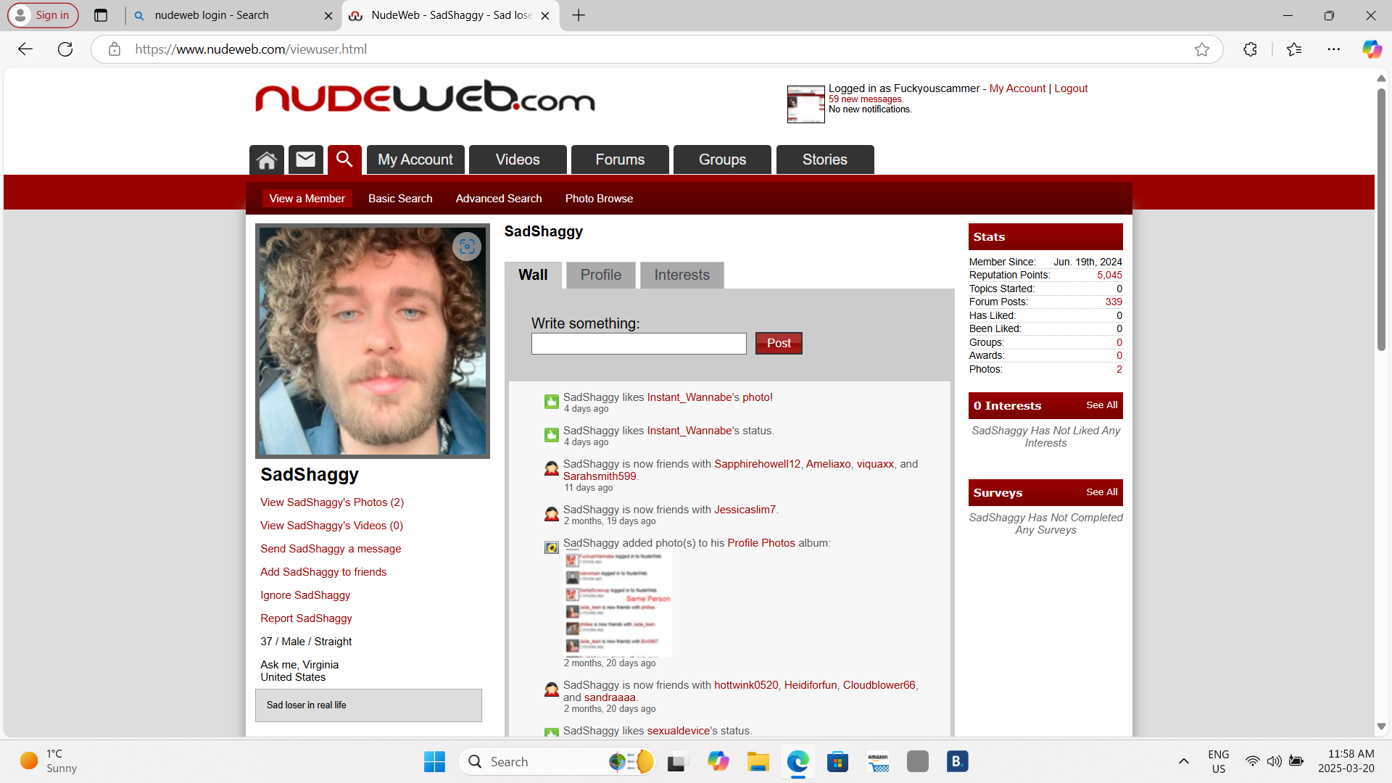This screenshot has width=1392, height=783.
Task: Switch to the Profile tab
Action: [x=600, y=275]
